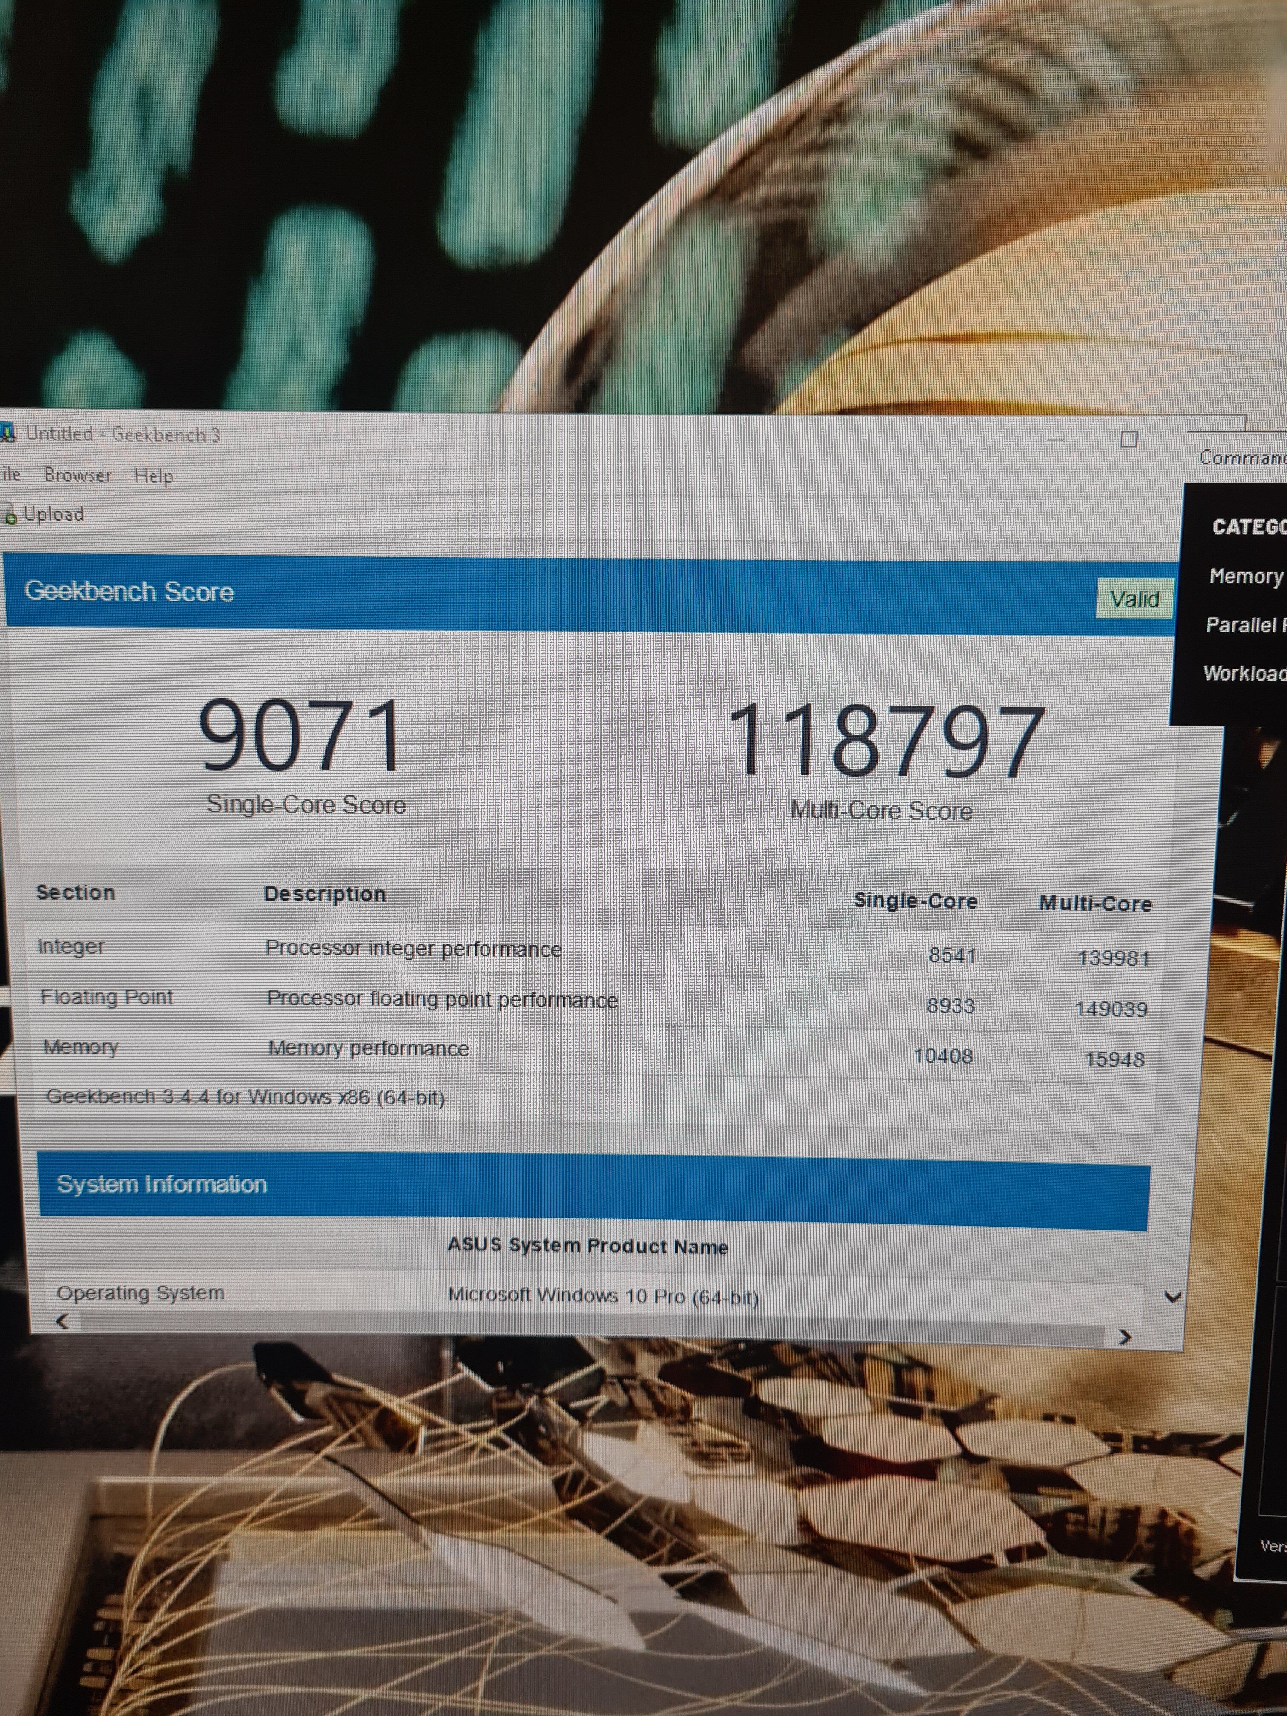Viewport: 1287px width, 1716px height.
Task: Open the partially visible File menu
Action: (x=10, y=474)
